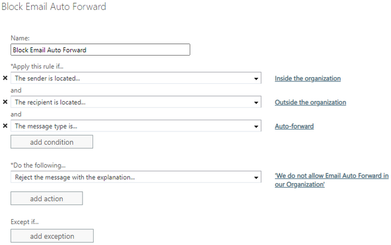Click the 'Block Email Auto Forward' page heading
The width and height of the screenshot is (391, 245).
54,6
